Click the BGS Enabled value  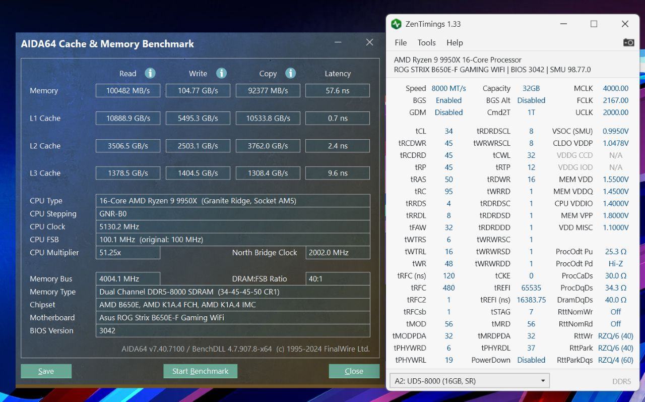448,100
